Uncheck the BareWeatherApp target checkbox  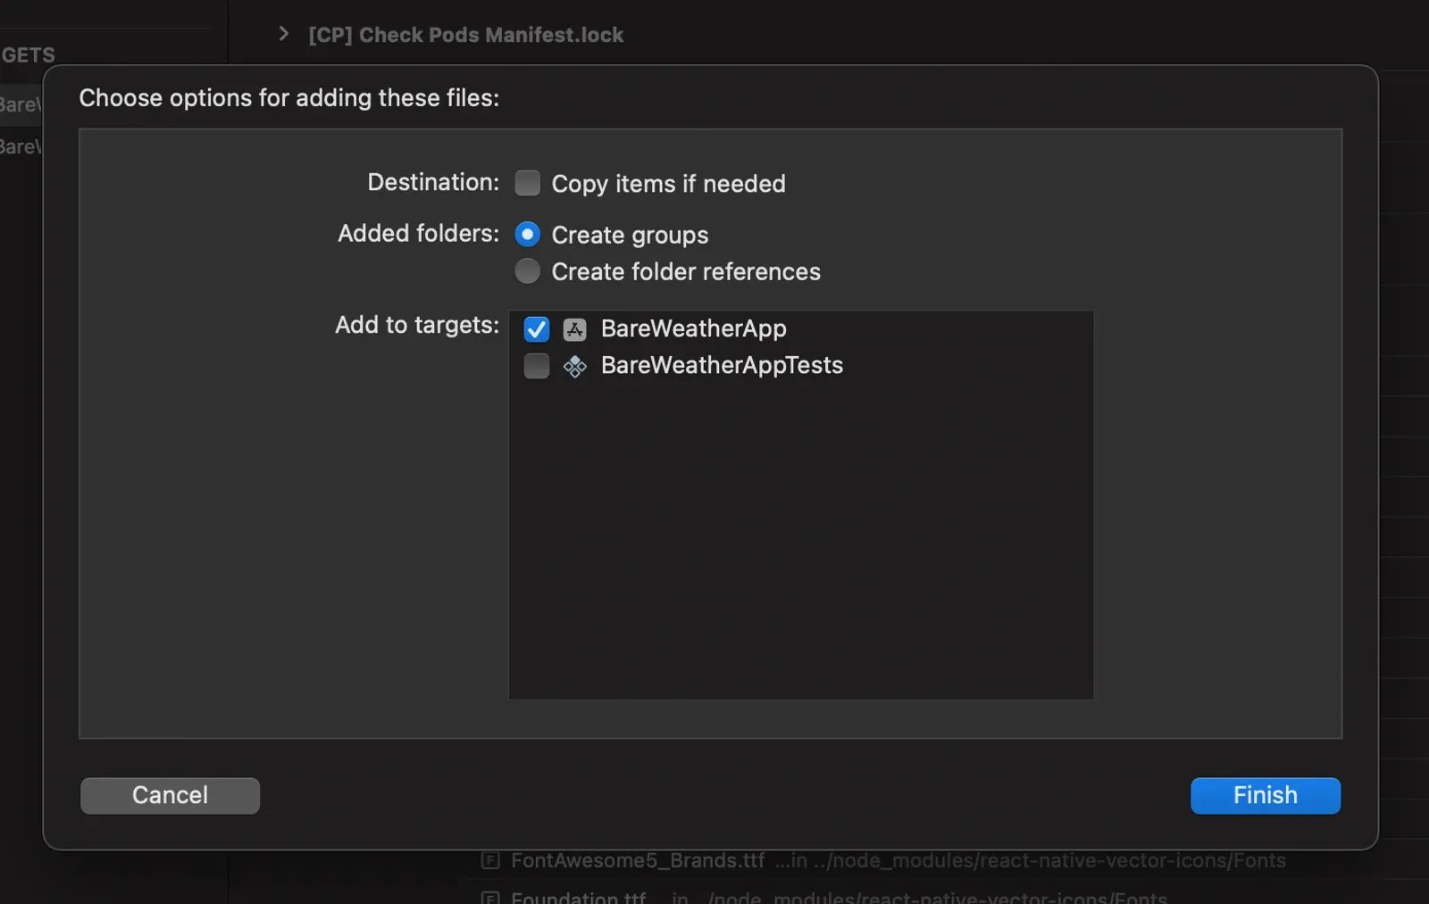(536, 329)
